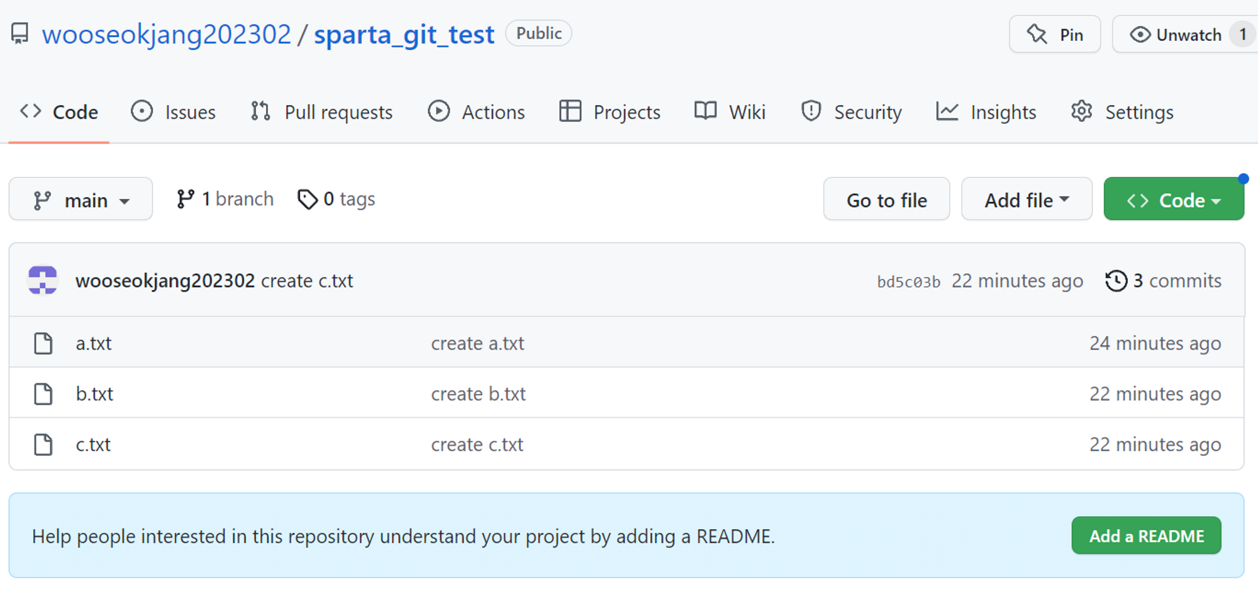View the 1 branch link

(225, 199)
